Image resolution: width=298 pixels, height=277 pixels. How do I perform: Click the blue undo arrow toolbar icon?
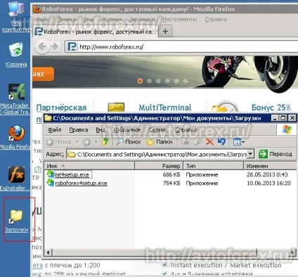click(x=221, y=142)
